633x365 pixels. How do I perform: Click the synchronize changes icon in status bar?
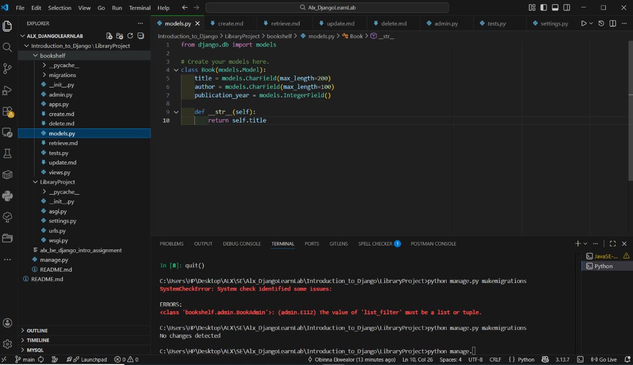coord(41,360)
